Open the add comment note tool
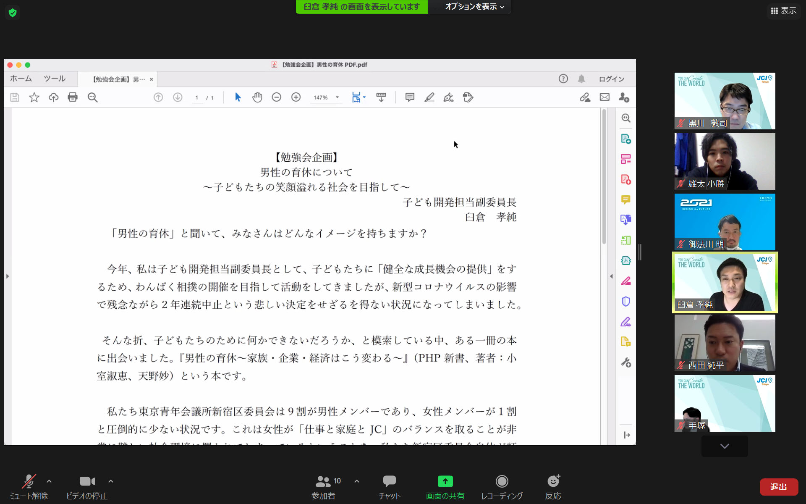The width and height of the screenshot is (806, 504). point(410,97)
